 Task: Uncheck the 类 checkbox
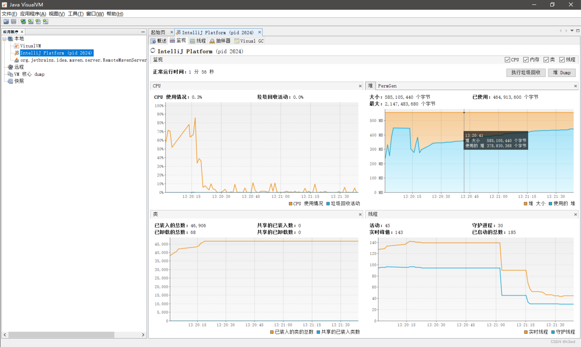pos(546,60)
